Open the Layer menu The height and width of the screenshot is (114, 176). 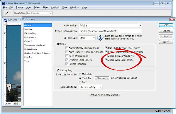coord(28,8)
